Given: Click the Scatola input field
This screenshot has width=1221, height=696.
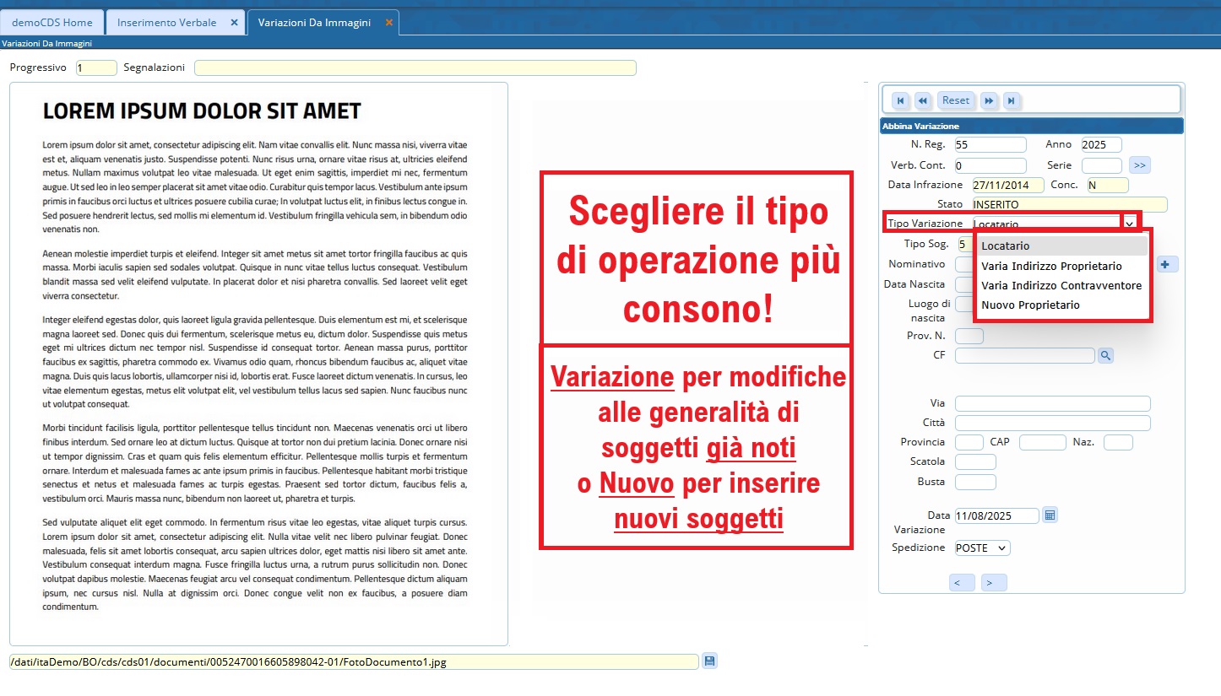Looking at the screenshot, I should click(x=975, y=461).
